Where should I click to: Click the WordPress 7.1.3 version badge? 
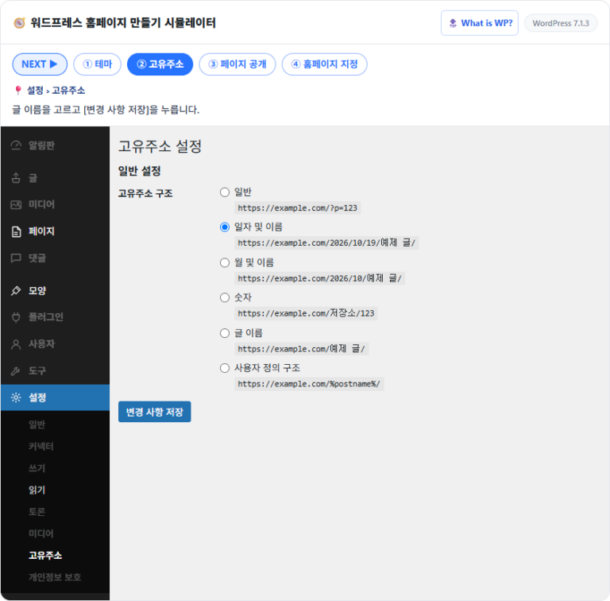coord(561,23)
